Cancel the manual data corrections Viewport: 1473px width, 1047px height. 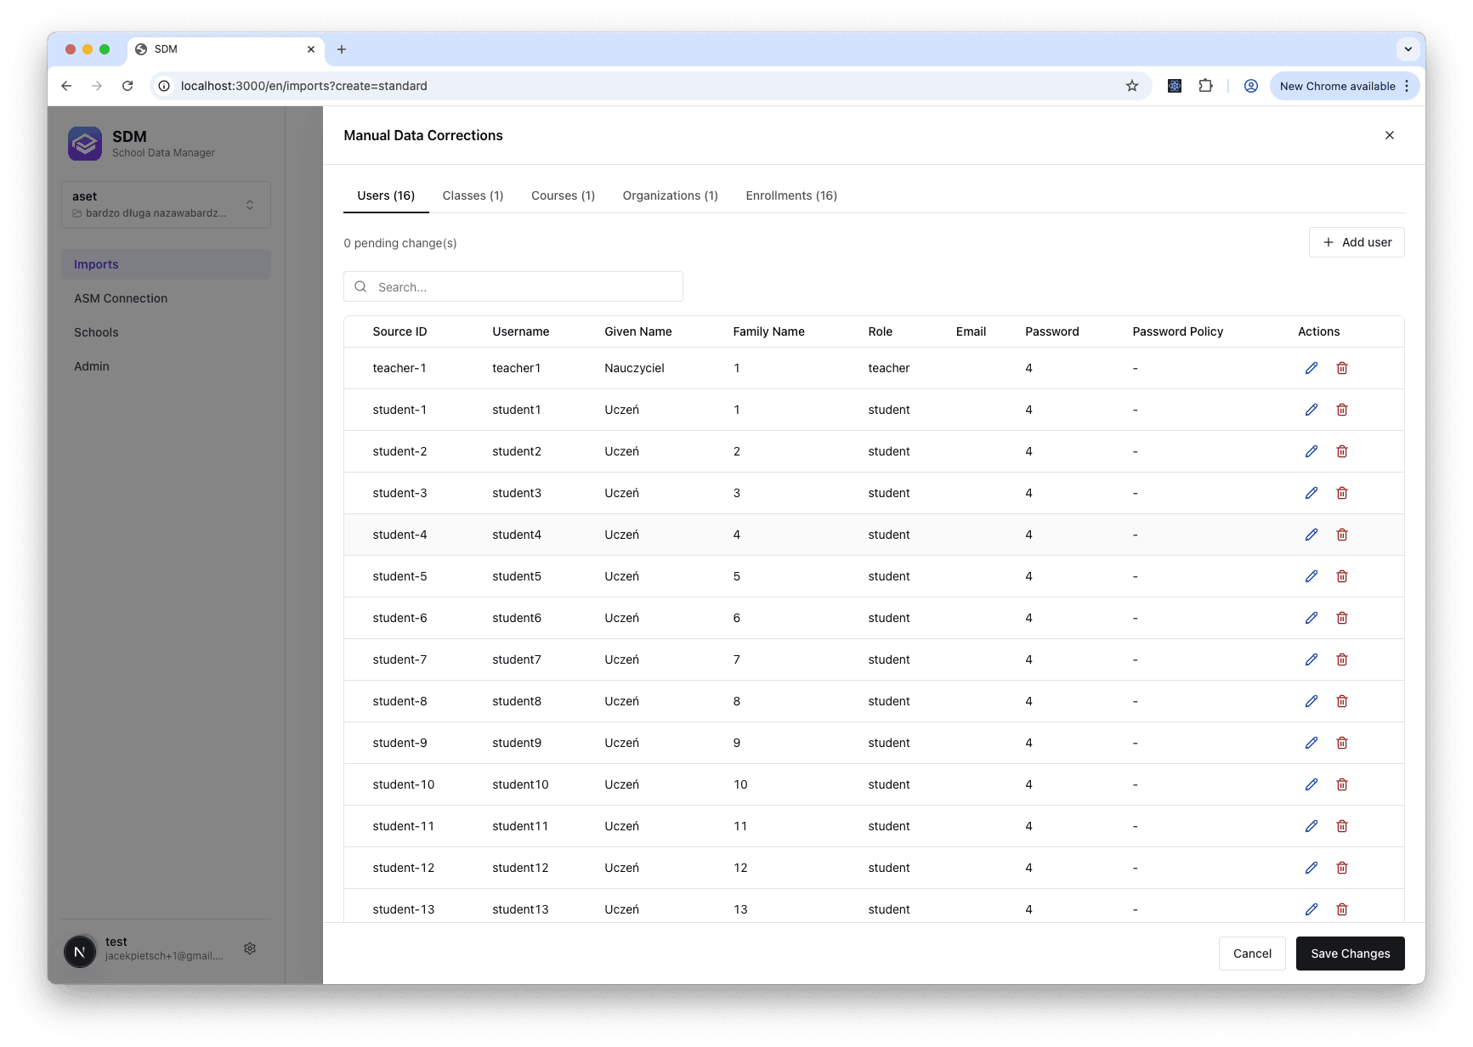[x=1252, y=954]
